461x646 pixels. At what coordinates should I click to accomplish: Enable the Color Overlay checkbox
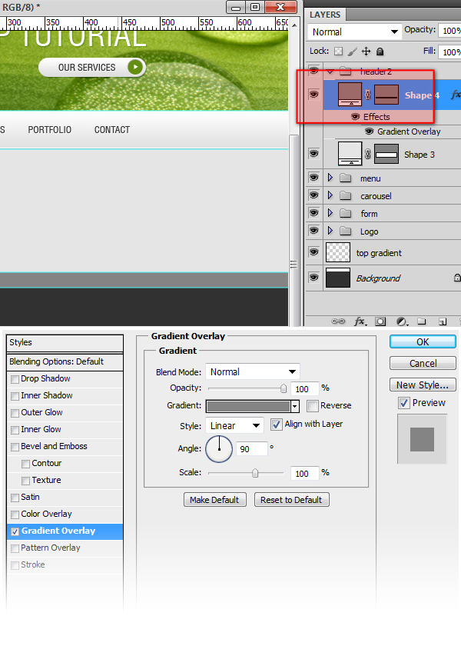(x=15, y=514)
